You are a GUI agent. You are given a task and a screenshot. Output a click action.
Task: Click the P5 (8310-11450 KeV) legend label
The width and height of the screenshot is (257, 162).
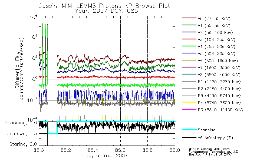point(220,110)
